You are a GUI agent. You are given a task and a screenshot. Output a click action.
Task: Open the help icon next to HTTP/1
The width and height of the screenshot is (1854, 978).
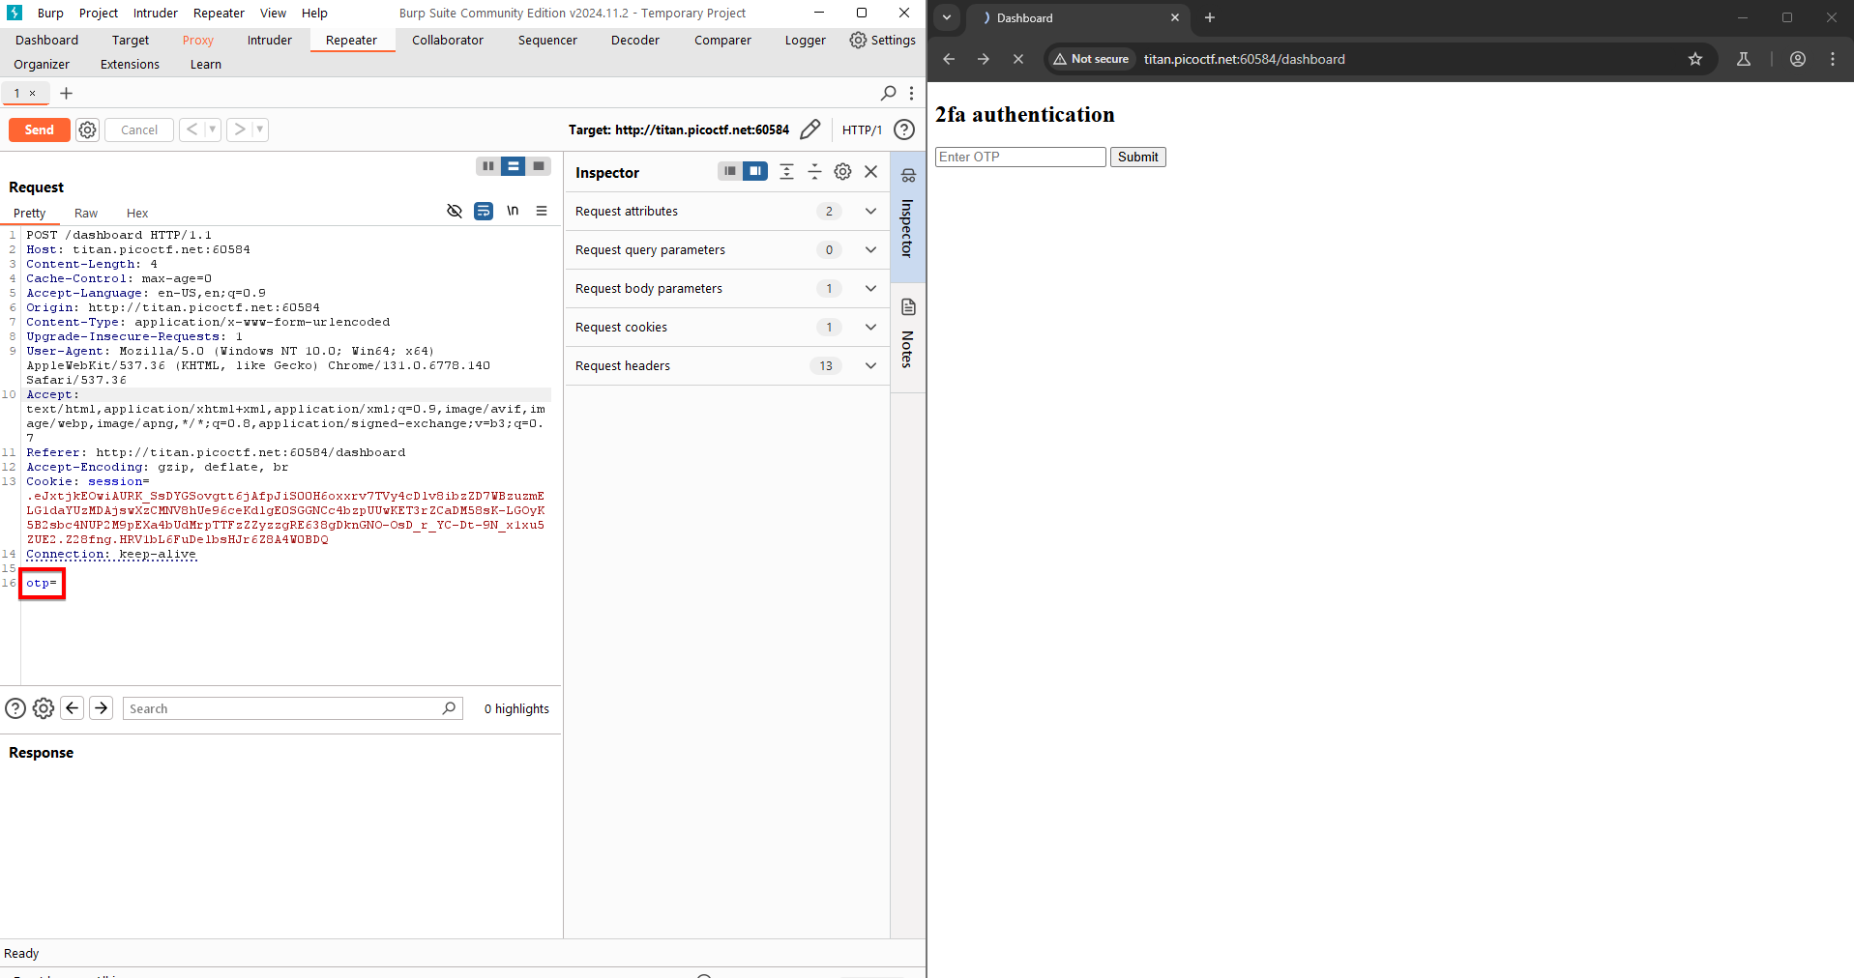tap(904, 129)
